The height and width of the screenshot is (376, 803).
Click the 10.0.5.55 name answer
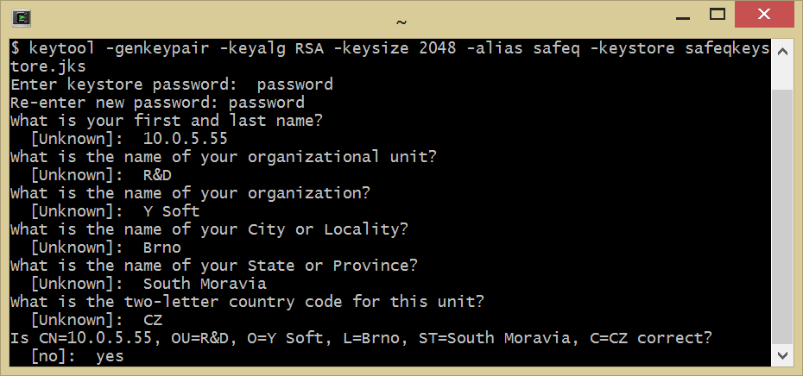(185, 139)
